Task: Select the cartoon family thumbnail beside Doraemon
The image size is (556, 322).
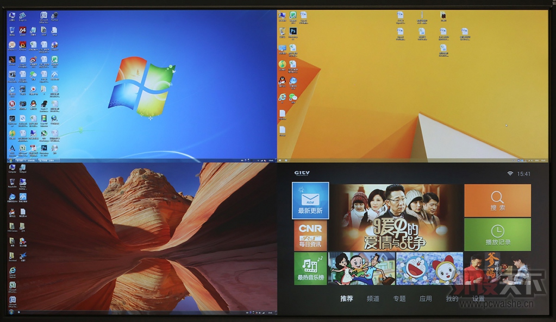Action: click(361, 268)
